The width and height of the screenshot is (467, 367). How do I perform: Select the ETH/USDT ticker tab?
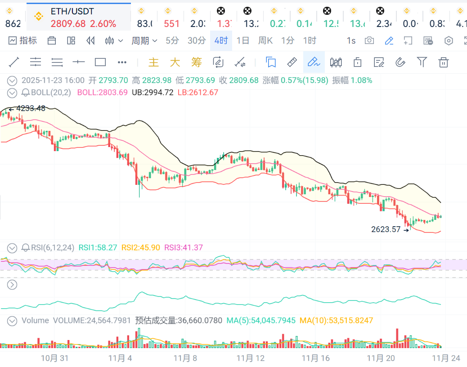[79, 17]
